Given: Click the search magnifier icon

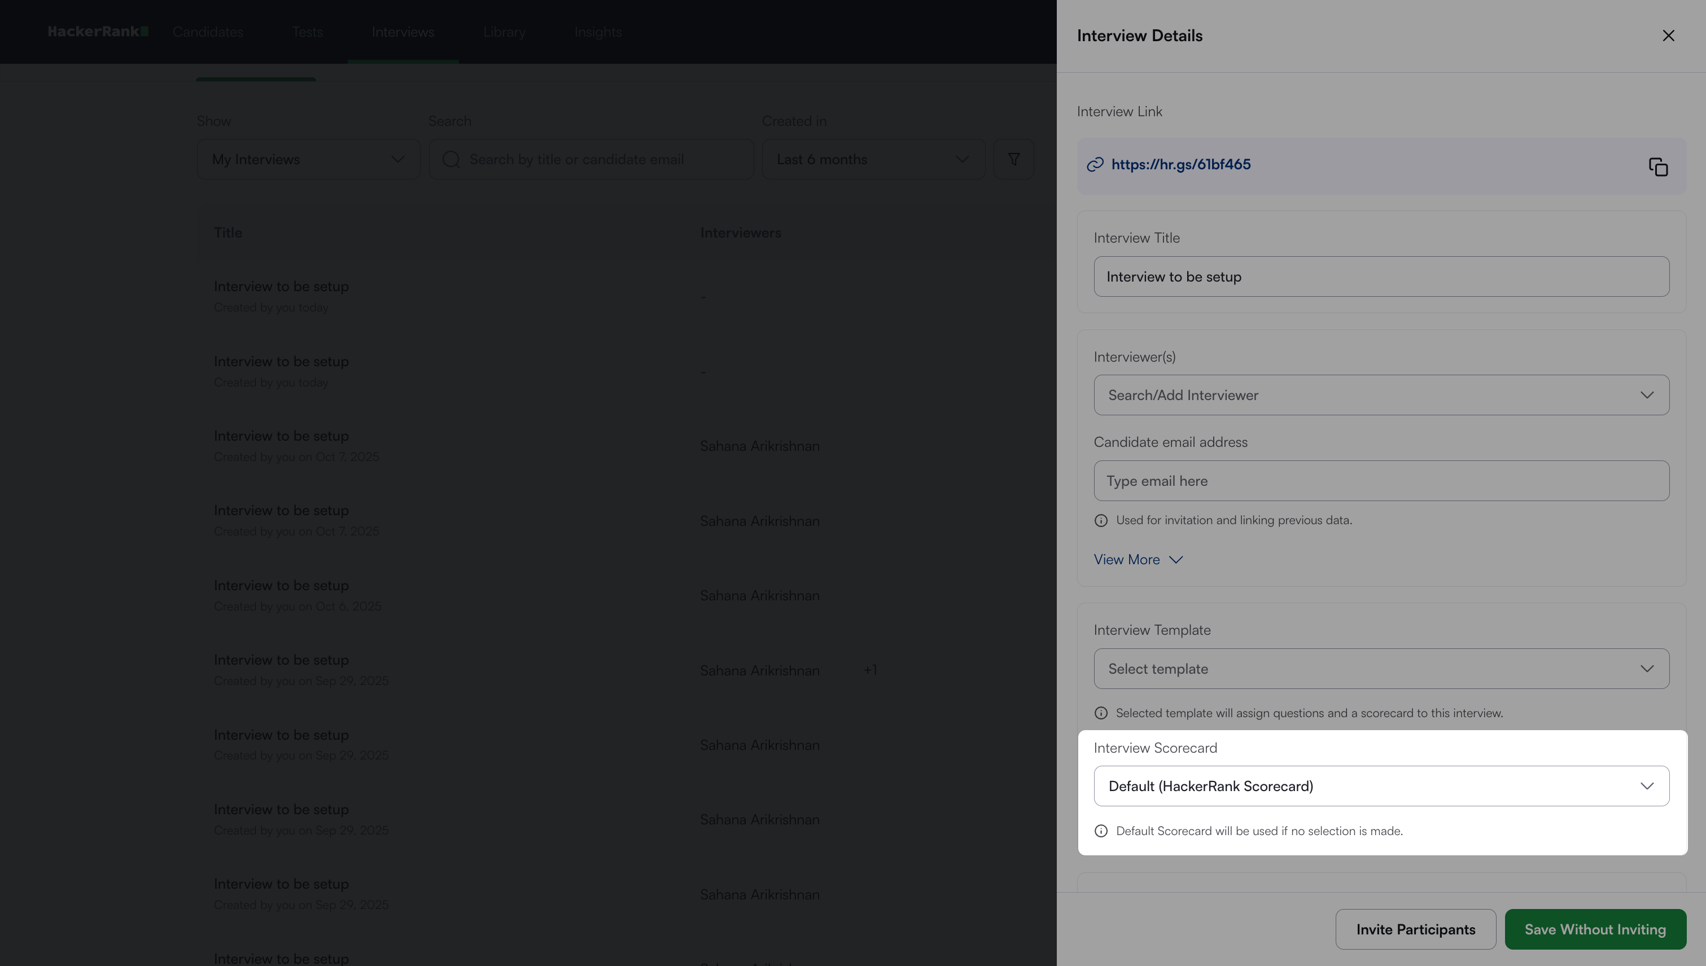Looking at the screenshot, I should pos(452,159).
